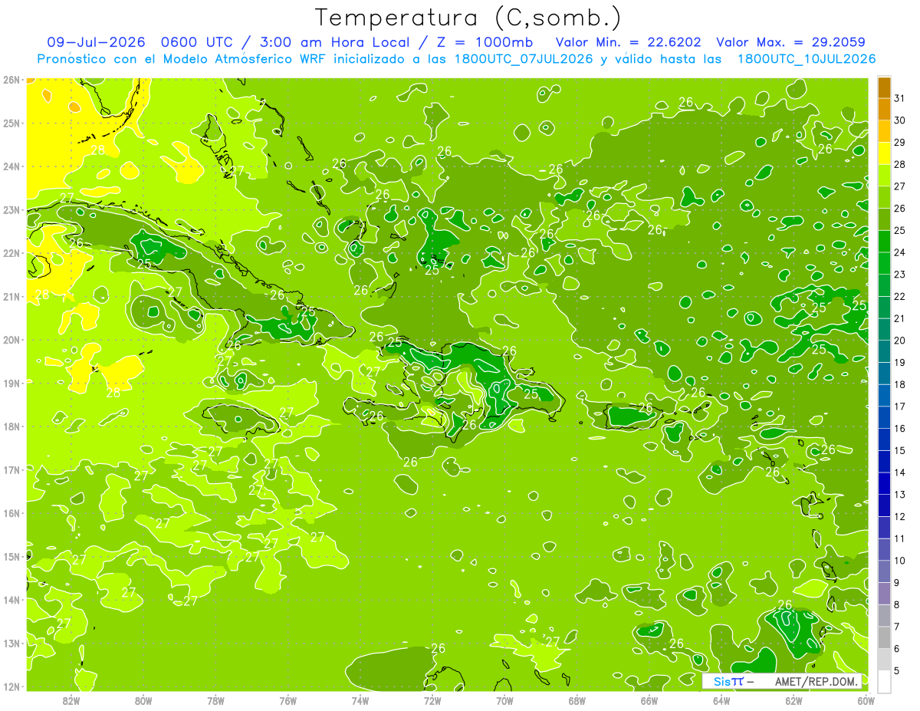Click the "Sisπ" logo text
Screen dimensions: 920x711
pos(728,681)
